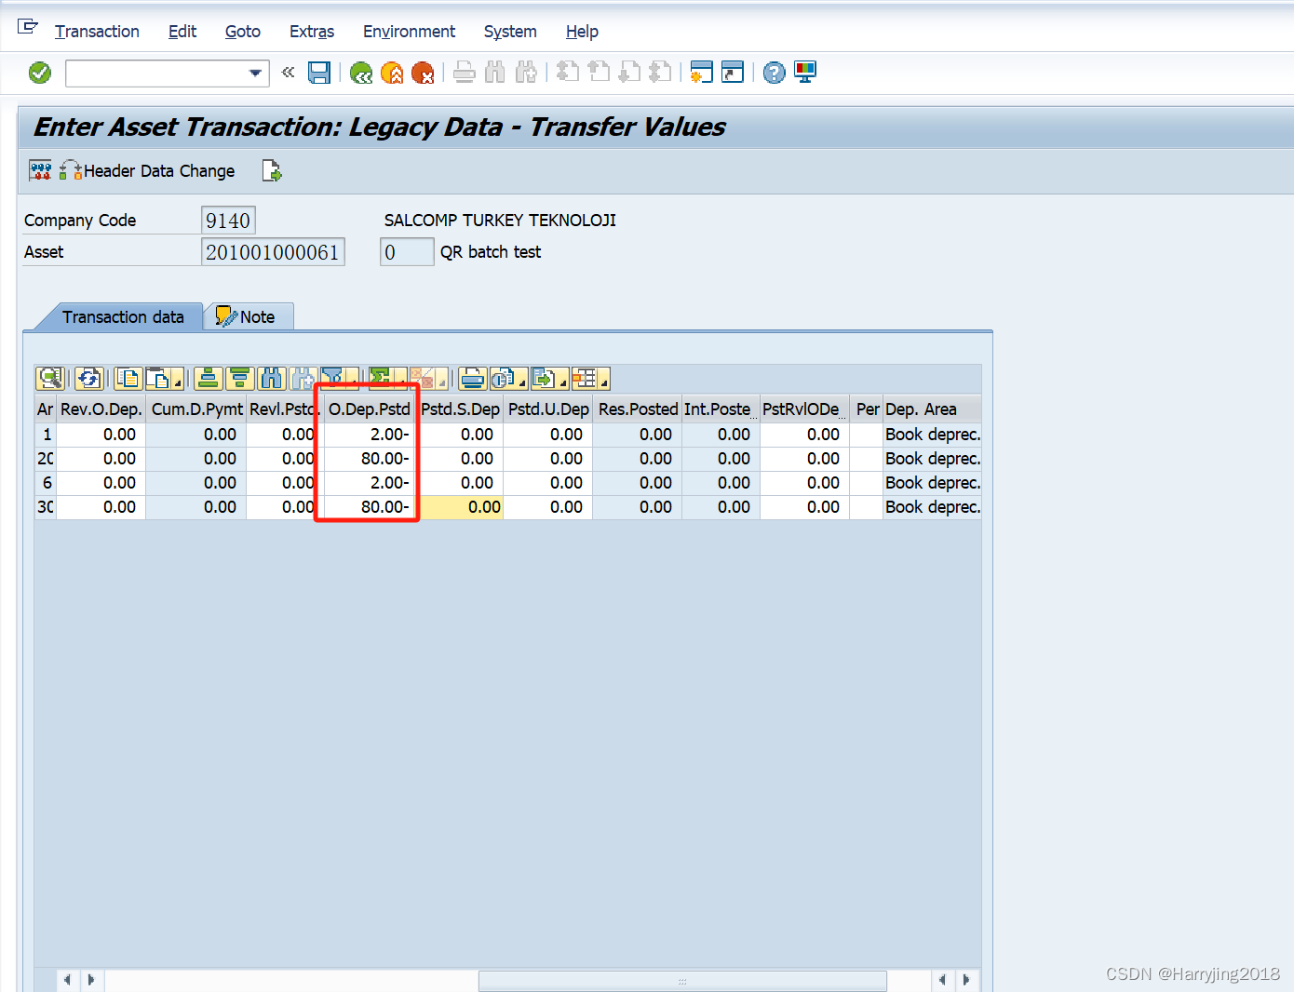Click the Details magnifier icon in table toolbar
This screenshot has height=992, width=1294.
(49, 378)
